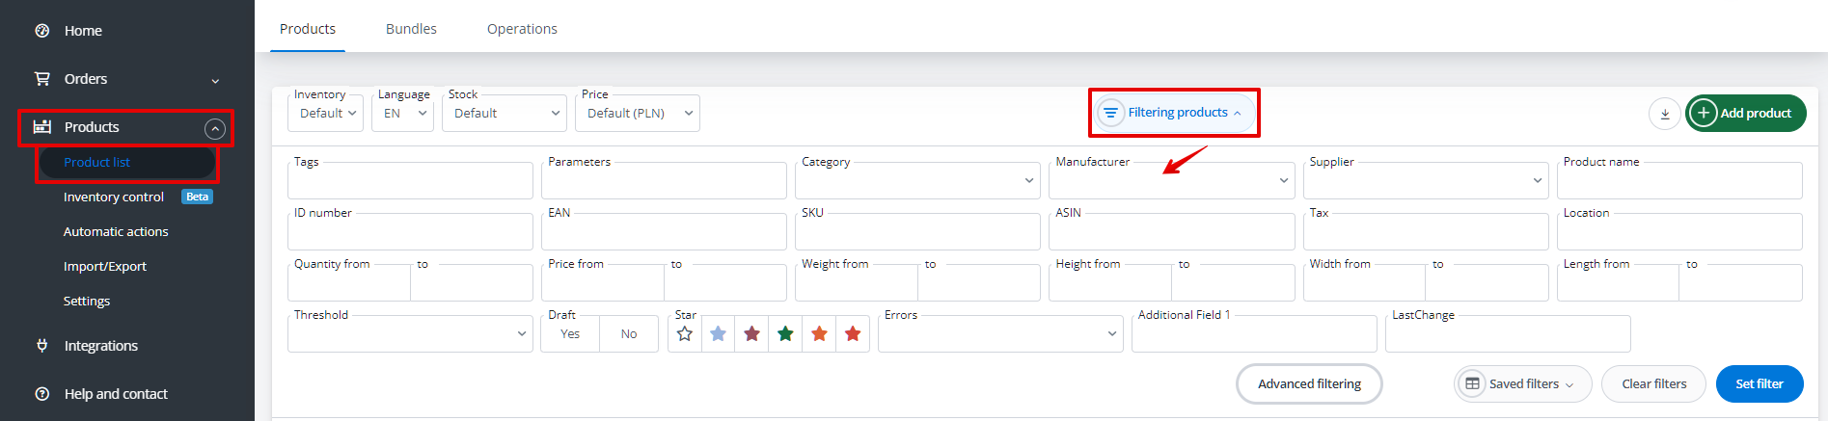The width and height of the screenshot is (1828, 421).
Task: Open the Manufacturer dropdown
Action: pyautogui.click(x=1172, y=180)
